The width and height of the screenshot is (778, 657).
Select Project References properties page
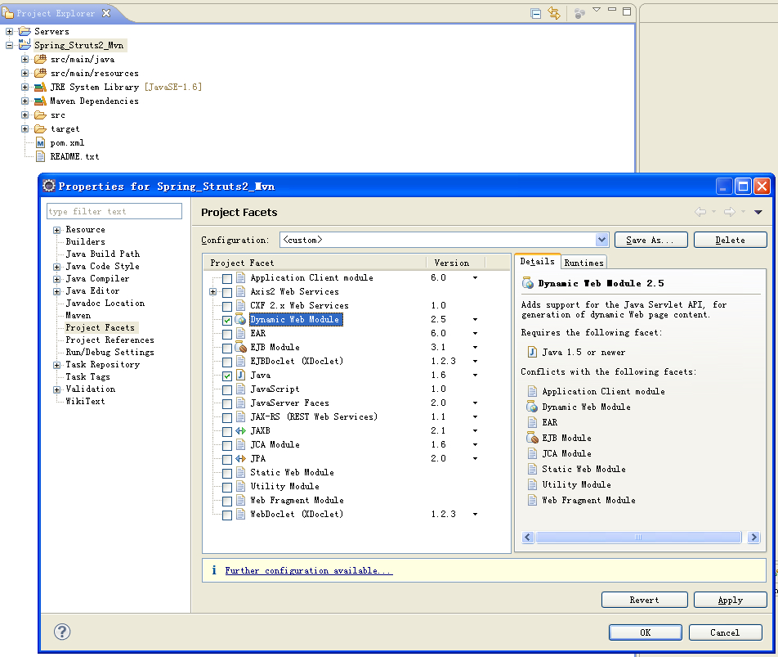pos(110,340)
